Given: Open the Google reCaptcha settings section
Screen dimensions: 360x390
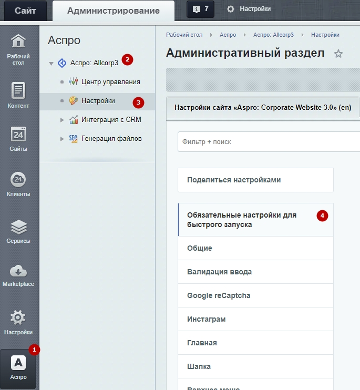Looking at the screenshot, I should pyautogui.click(x=255, y=295).
